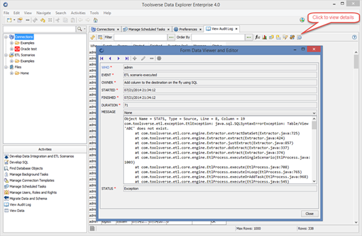
Task: Close the View Audit Log tab
Action: tap(236, 29)
